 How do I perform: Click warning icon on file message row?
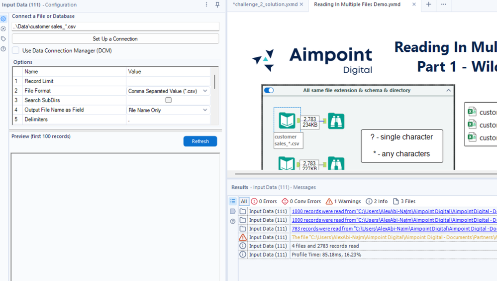point(243,237)
